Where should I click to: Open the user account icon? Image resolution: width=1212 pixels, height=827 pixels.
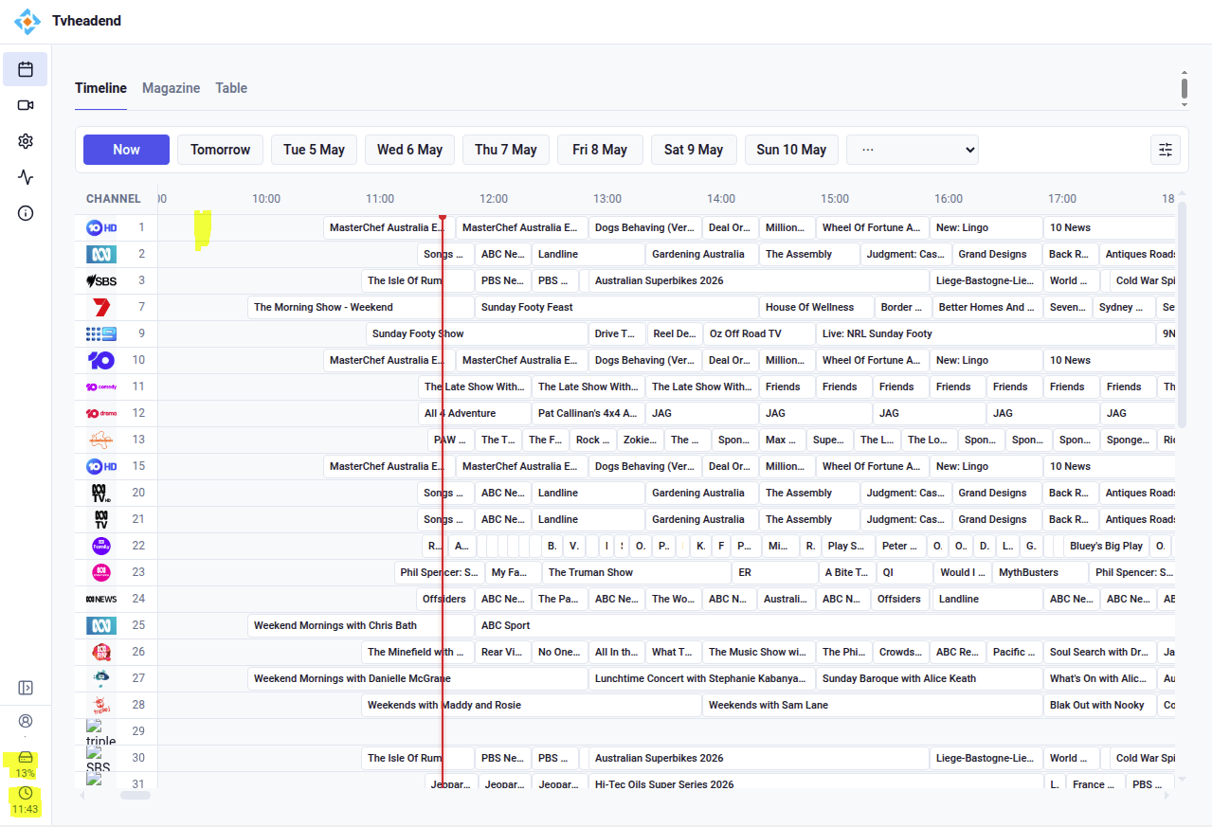(26, 721)
